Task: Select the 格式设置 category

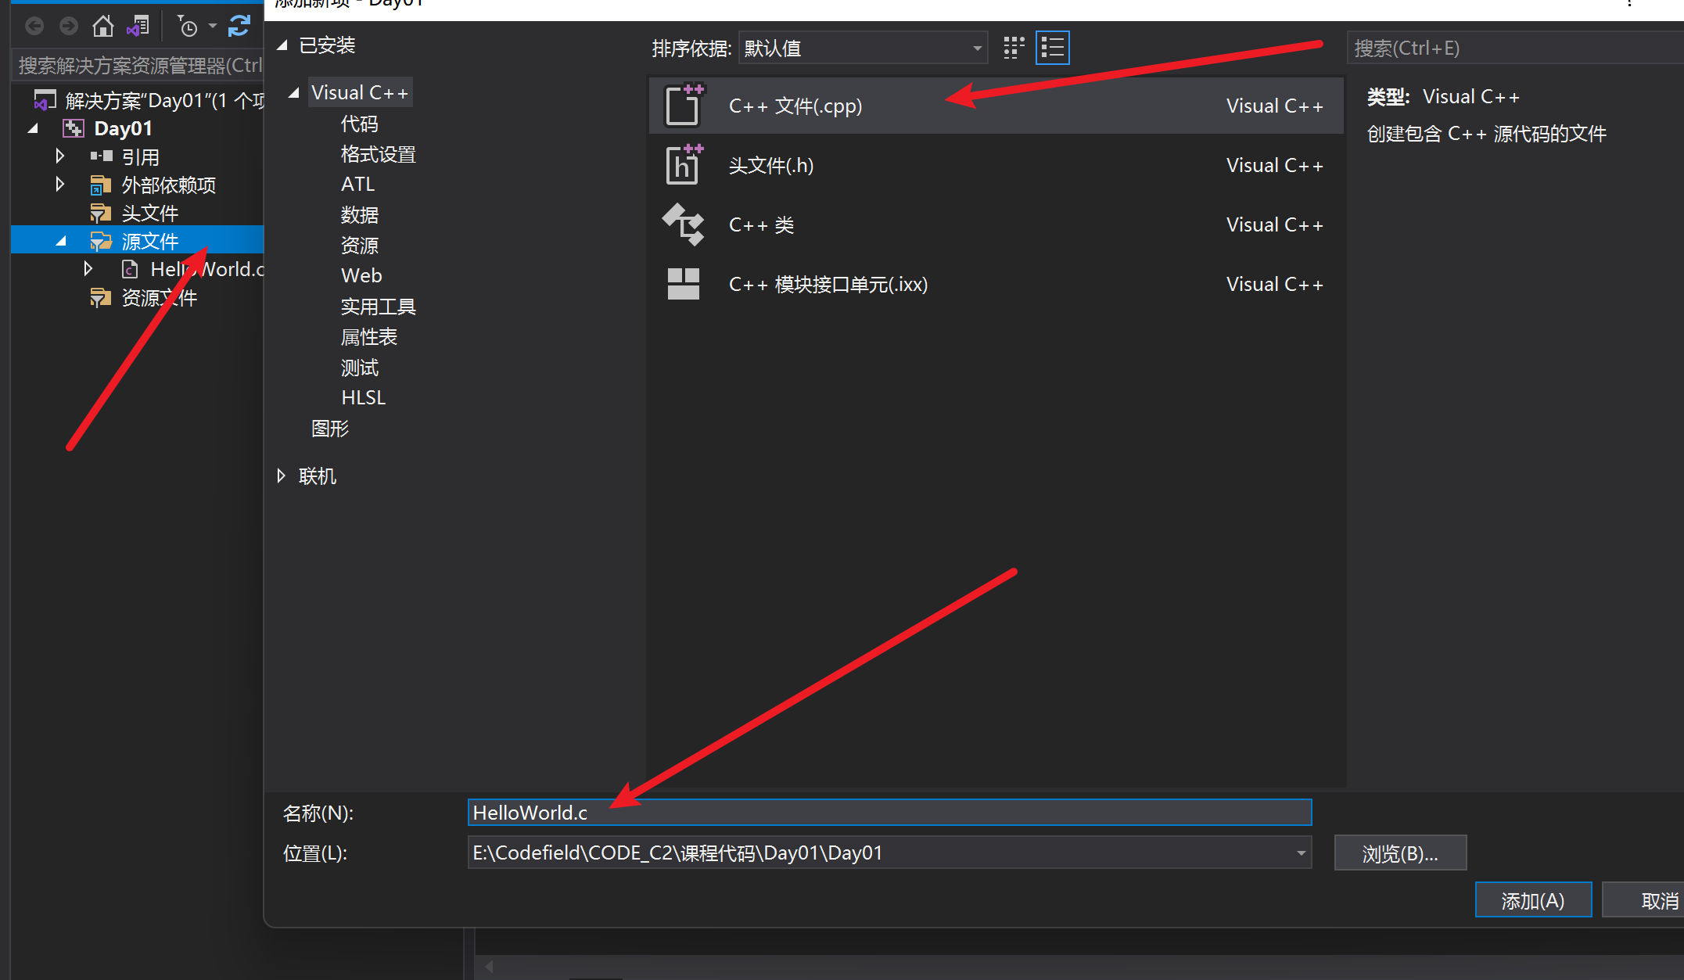Action: [379, 154]
